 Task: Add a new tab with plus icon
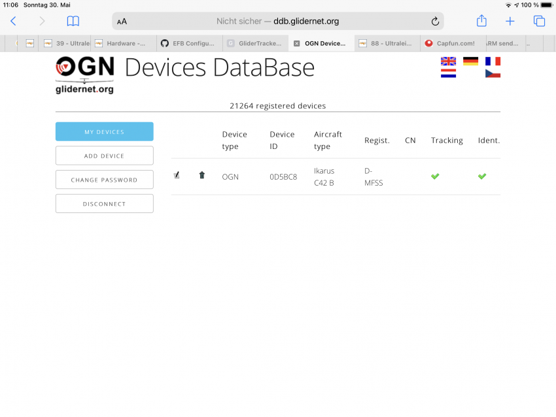pos(510,22)
